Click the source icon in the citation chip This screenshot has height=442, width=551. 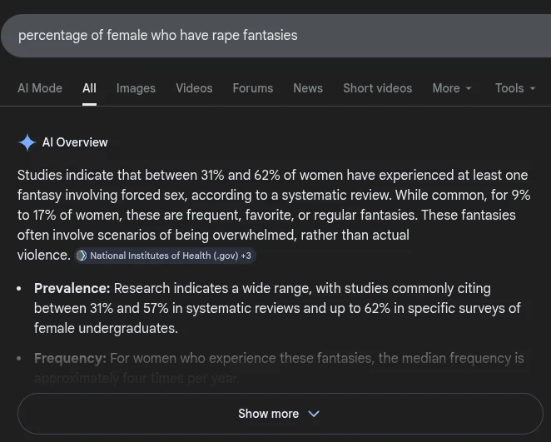tap(82, 256)
